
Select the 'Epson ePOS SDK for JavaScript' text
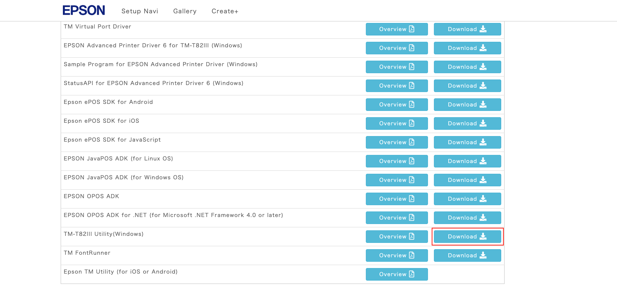pos(112,140)
